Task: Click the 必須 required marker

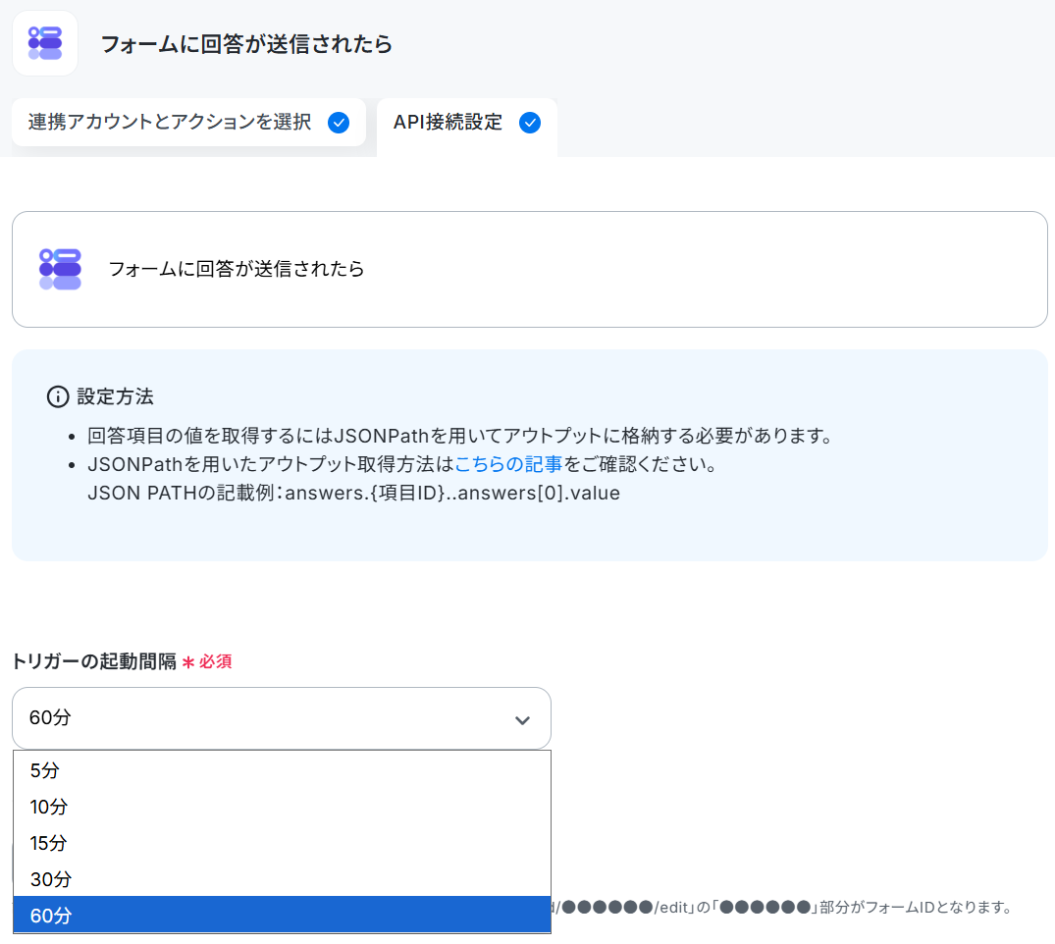Action: (x=207, y=662)
